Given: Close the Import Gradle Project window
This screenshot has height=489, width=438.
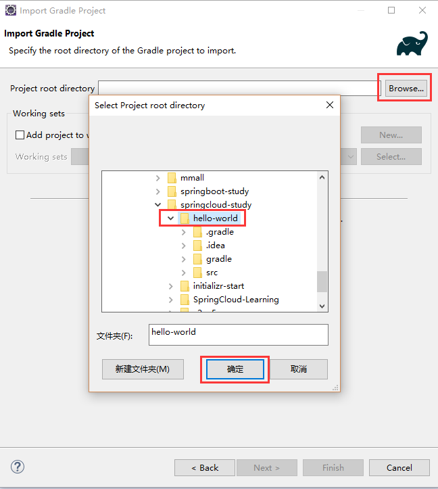Looking at the screenshot, I should 422,10.
